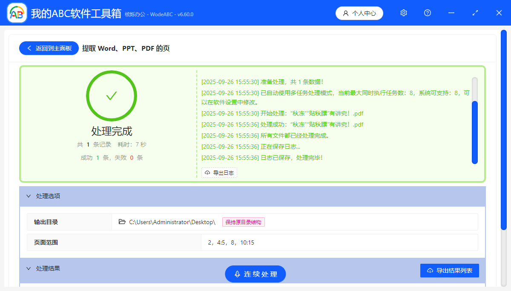Open software settings via the gear icon
Screen dimensions: 511x291
(x=403, y=13)
